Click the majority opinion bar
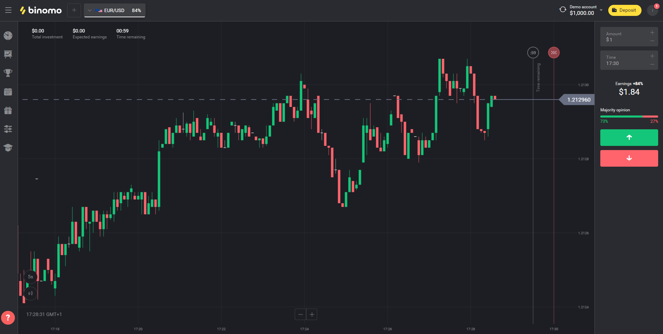 pos(629,117)
